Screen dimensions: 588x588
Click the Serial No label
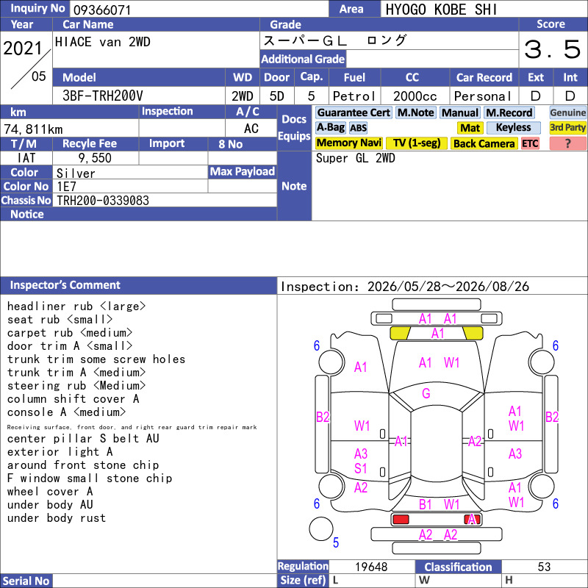click(x=26, y=581)
